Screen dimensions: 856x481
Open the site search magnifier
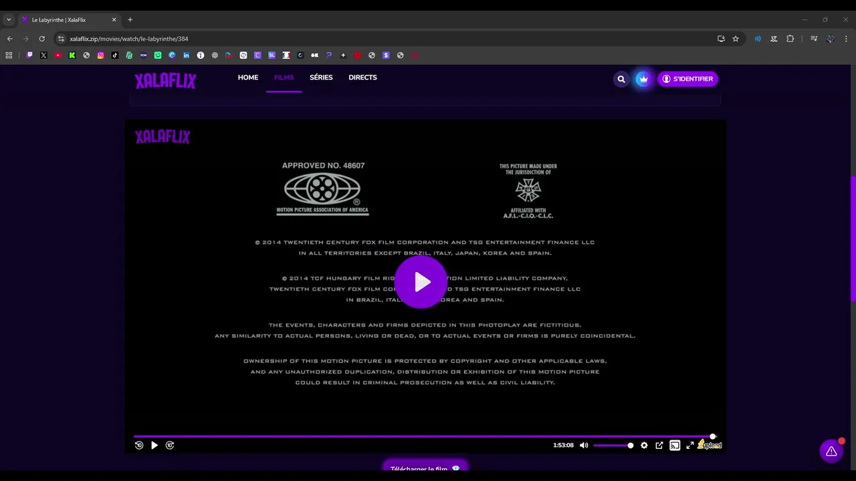point(621,79)
